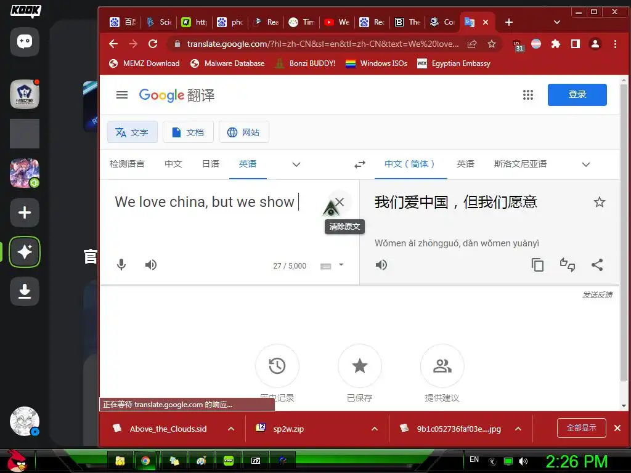Image resolution: width=631 pixels, height=473 pixels.
Task: Open KOOK user avatar at bottom
Action: click(x=25, y=421)
